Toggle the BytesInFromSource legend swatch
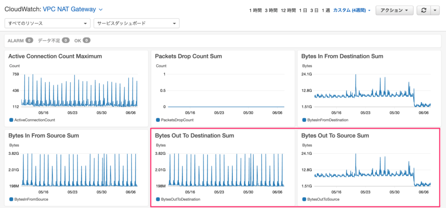The image size is (446, 208). coord(11,199)
